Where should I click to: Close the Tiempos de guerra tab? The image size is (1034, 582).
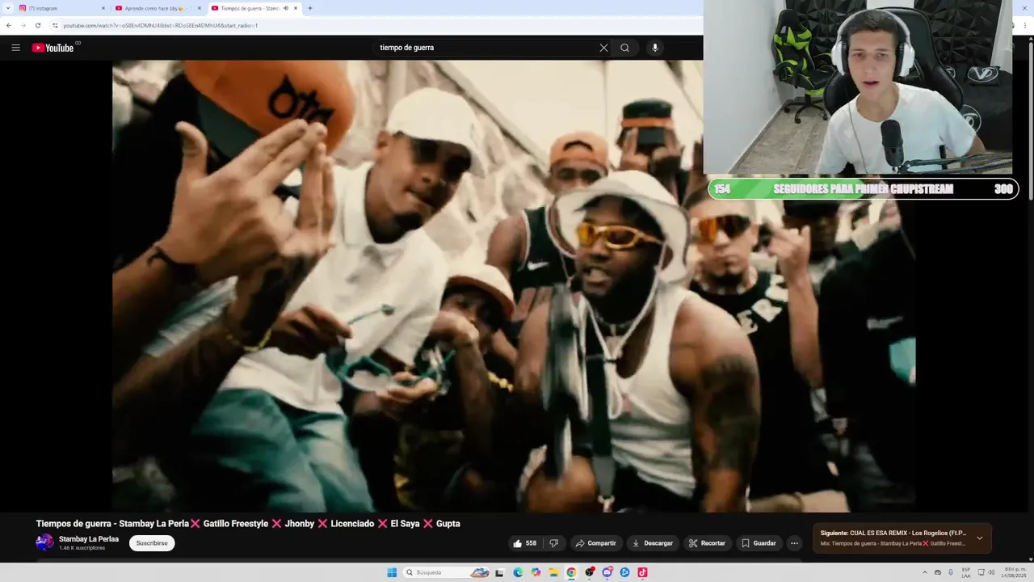(x=296, y=8)
